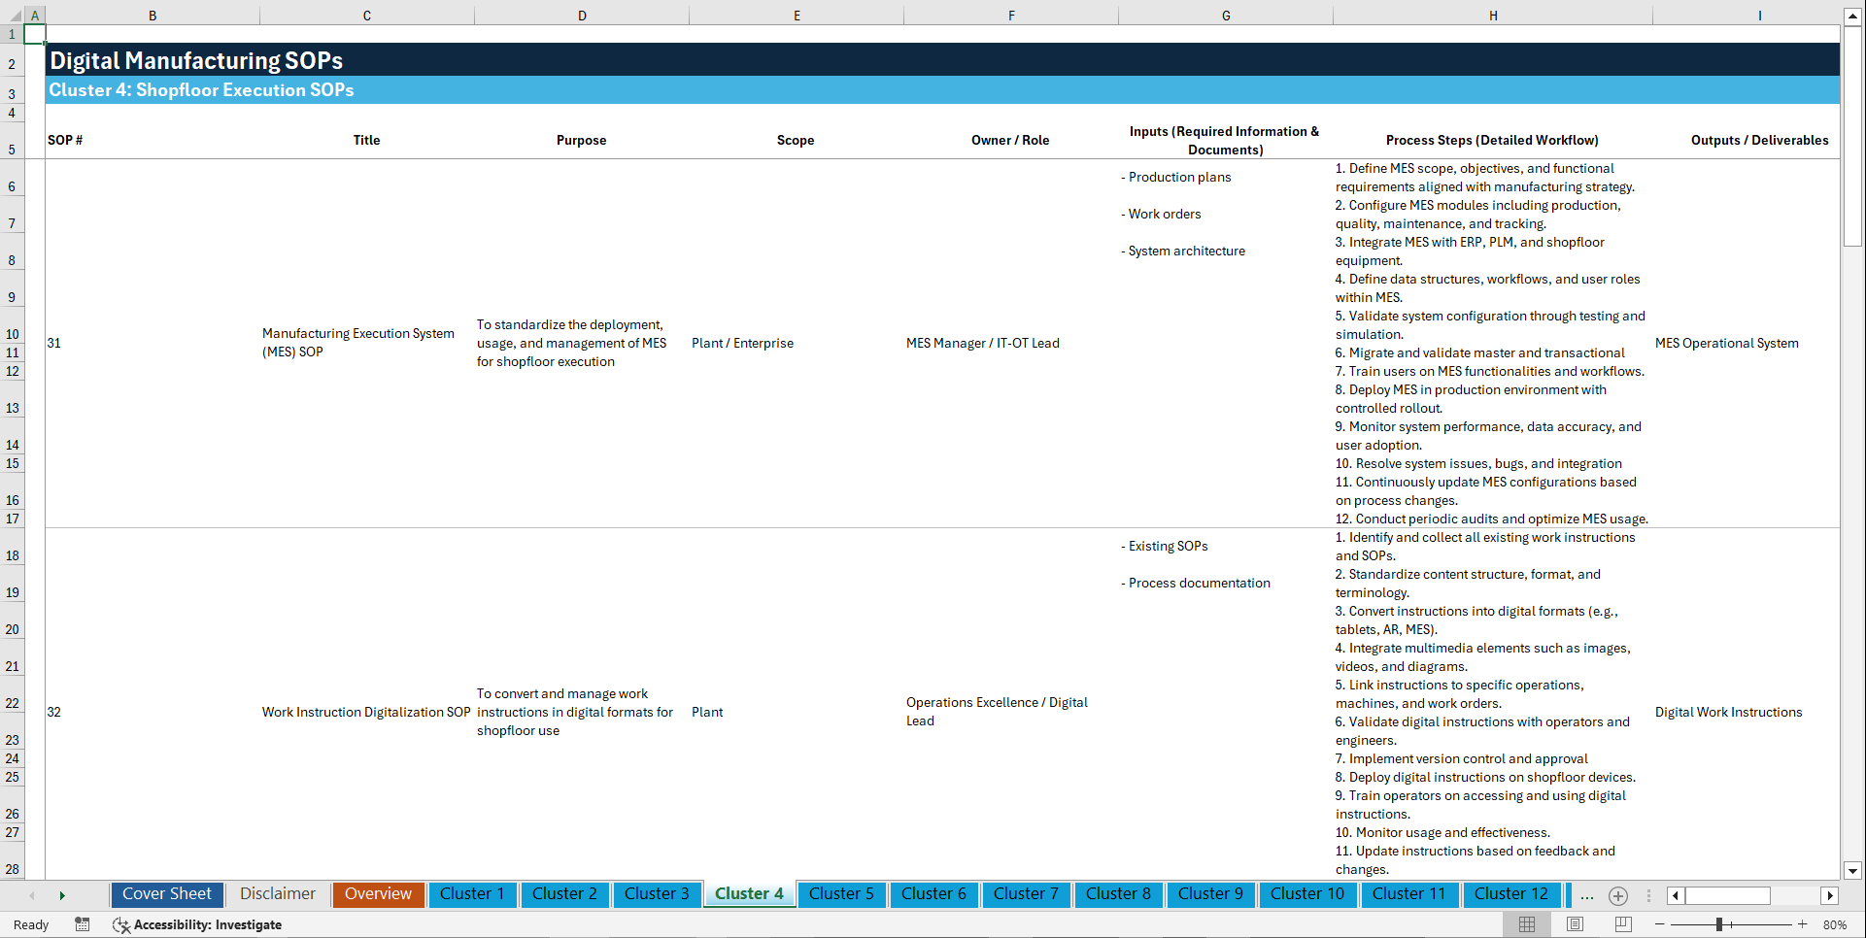Switch to Page Break Preview

pos(1622,924)
